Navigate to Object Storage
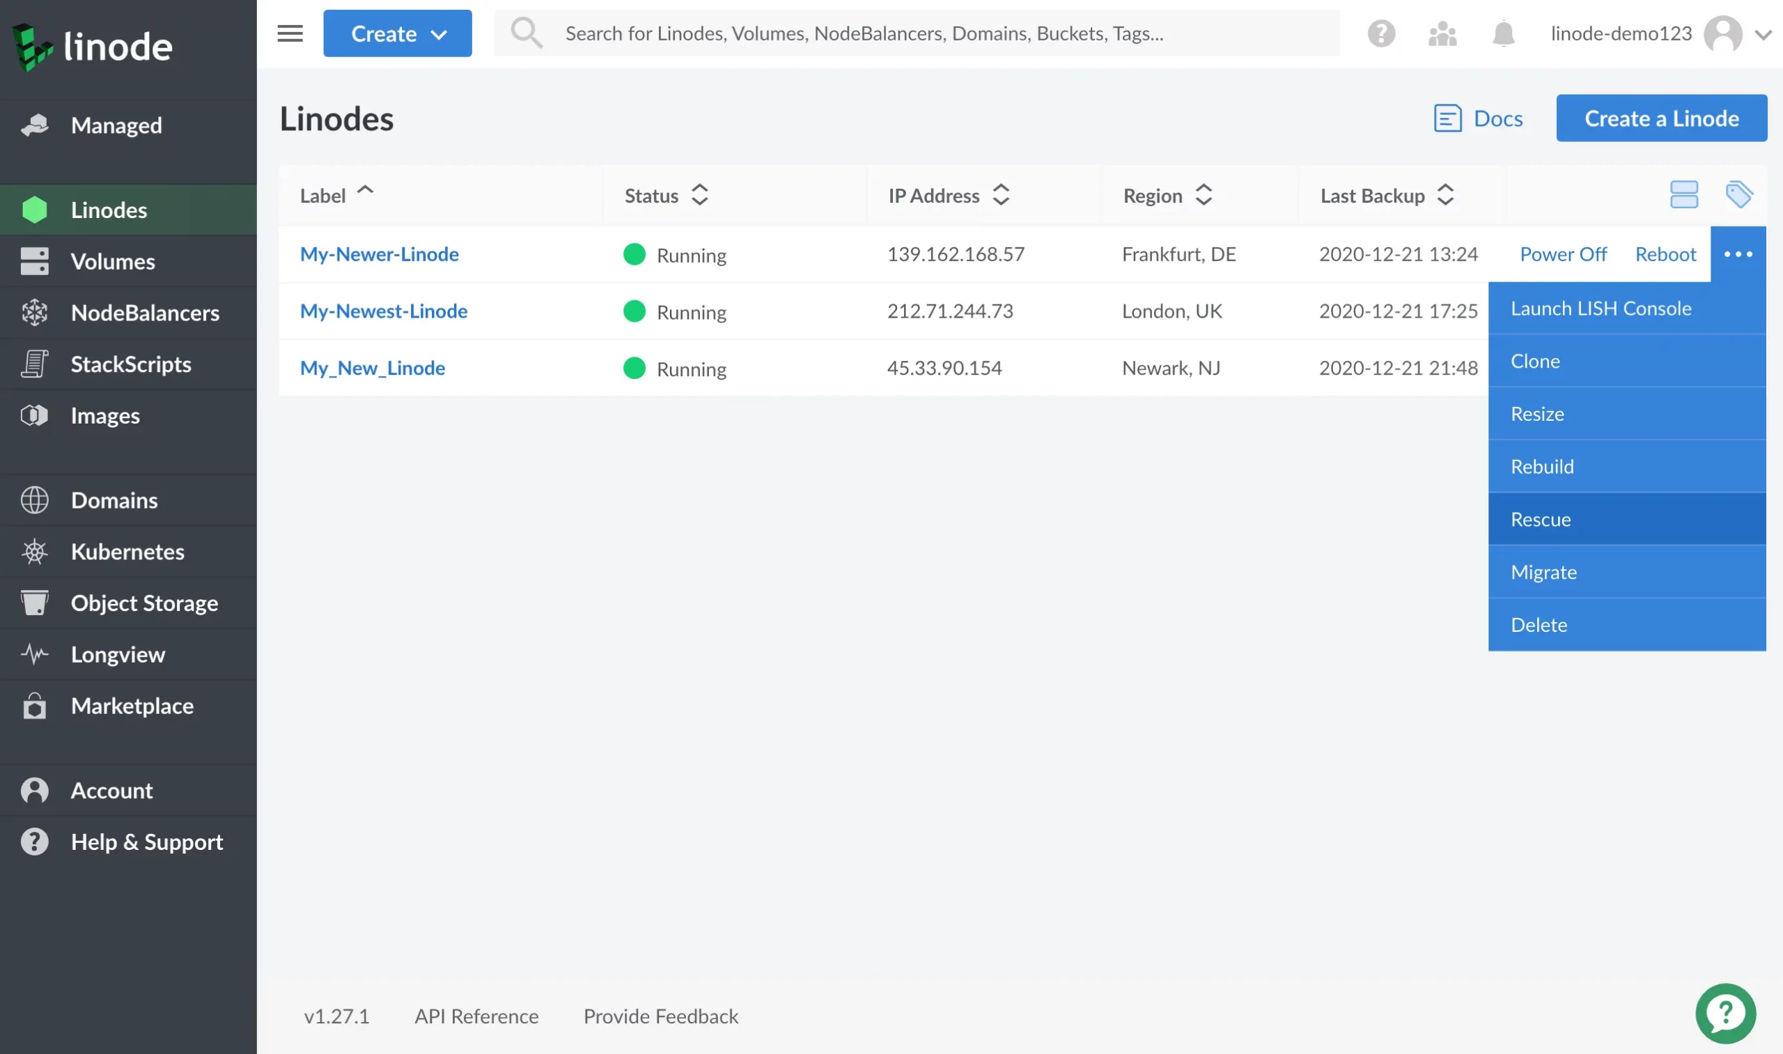1783x1054 pixels. (x=144, y=603)
